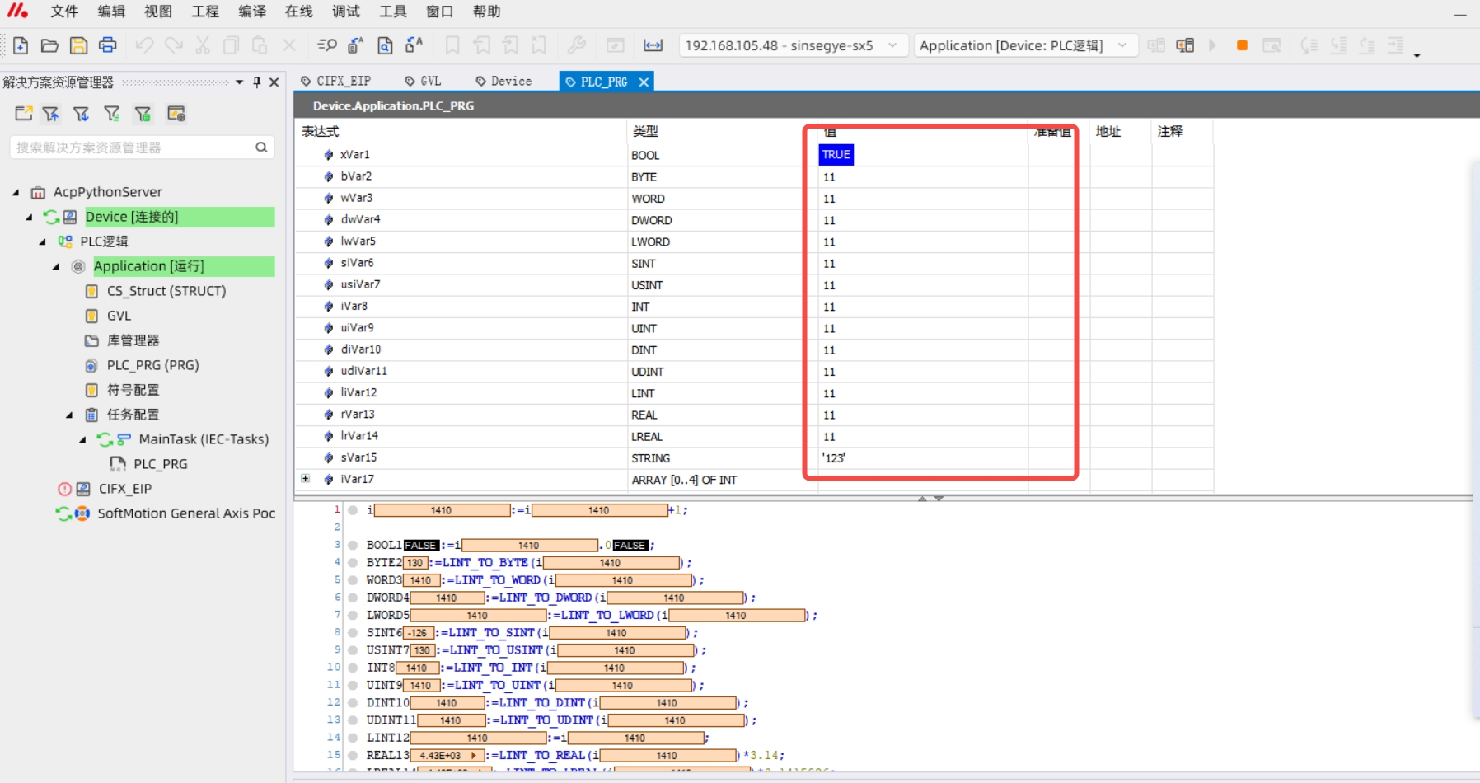Open the Application [Device: PLC逻辑] dropdown
Screen dimensions: 1480x783
[x=1122, y=45]
